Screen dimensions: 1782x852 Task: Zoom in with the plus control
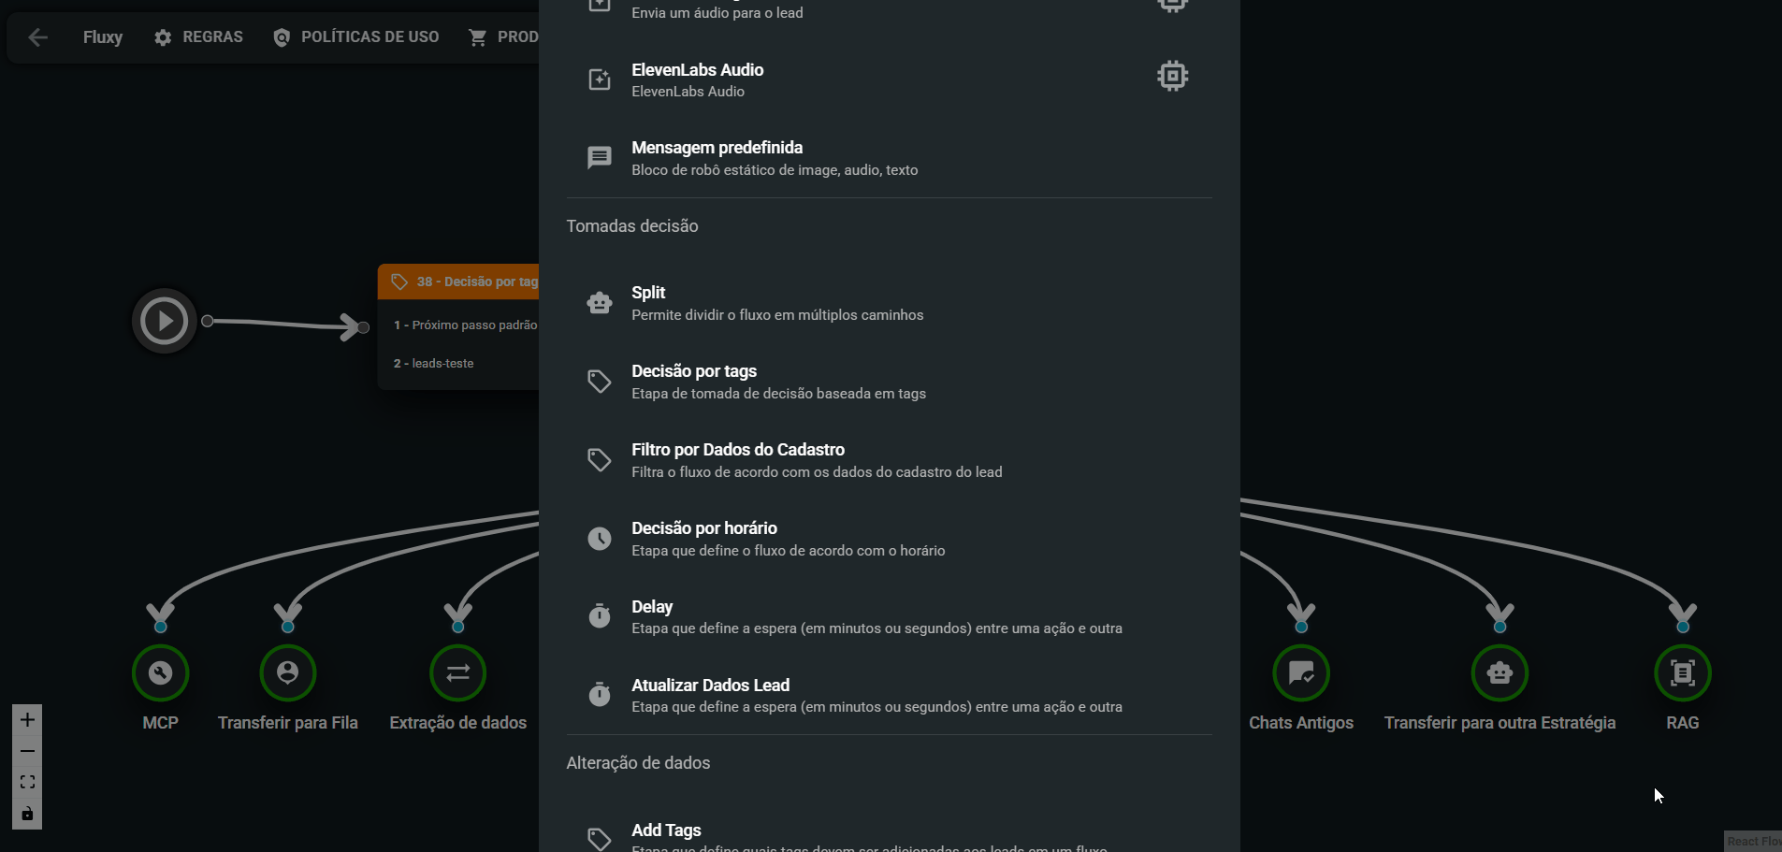[x=27, y=720]
